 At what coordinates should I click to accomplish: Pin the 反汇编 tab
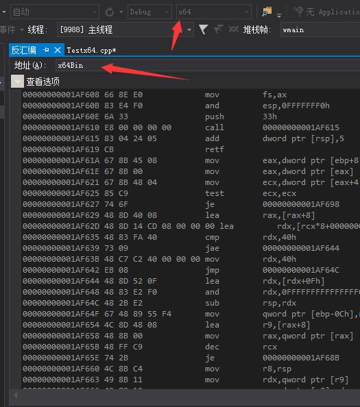coord(46,49)
